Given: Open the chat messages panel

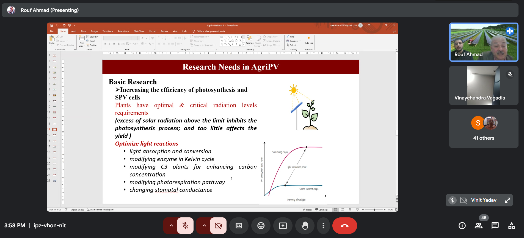Looking at the screenshot, I should pyautogui.click(x=495, y=226).
